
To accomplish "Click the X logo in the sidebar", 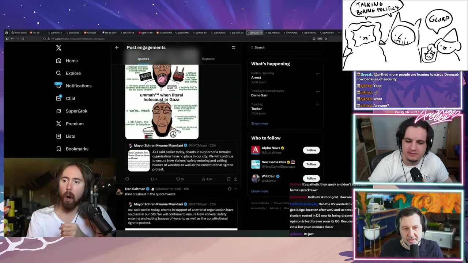I will point(58,48).
